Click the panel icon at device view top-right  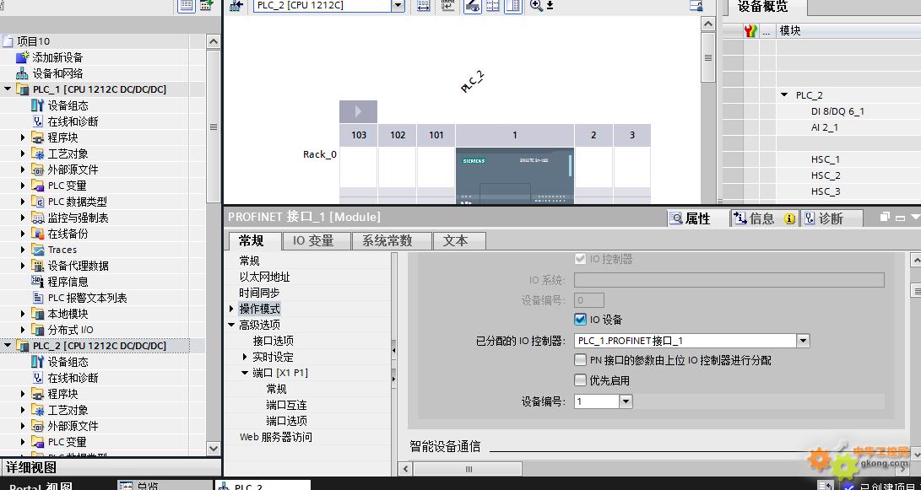(x=696, y=5)
